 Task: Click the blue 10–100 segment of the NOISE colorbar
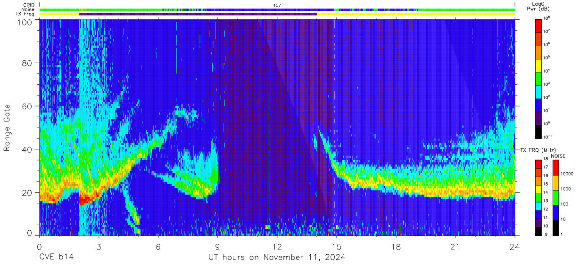coord(556,213)
